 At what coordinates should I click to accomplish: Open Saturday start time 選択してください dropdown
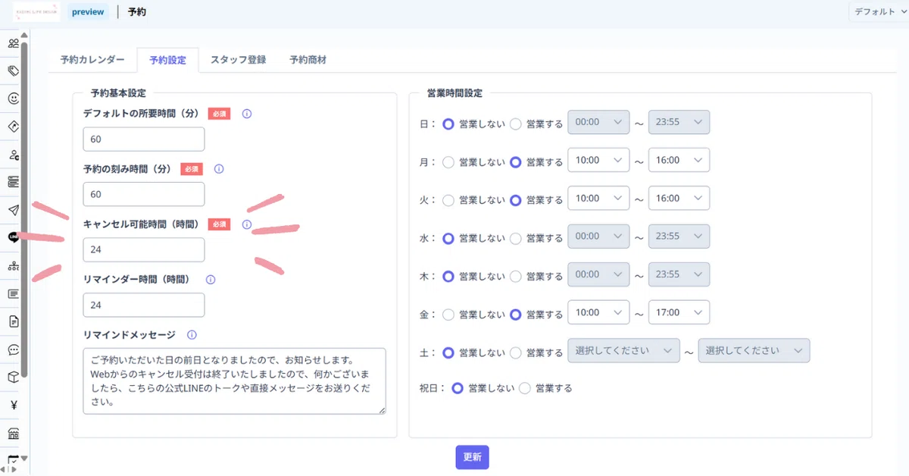[x=623, y=350]
